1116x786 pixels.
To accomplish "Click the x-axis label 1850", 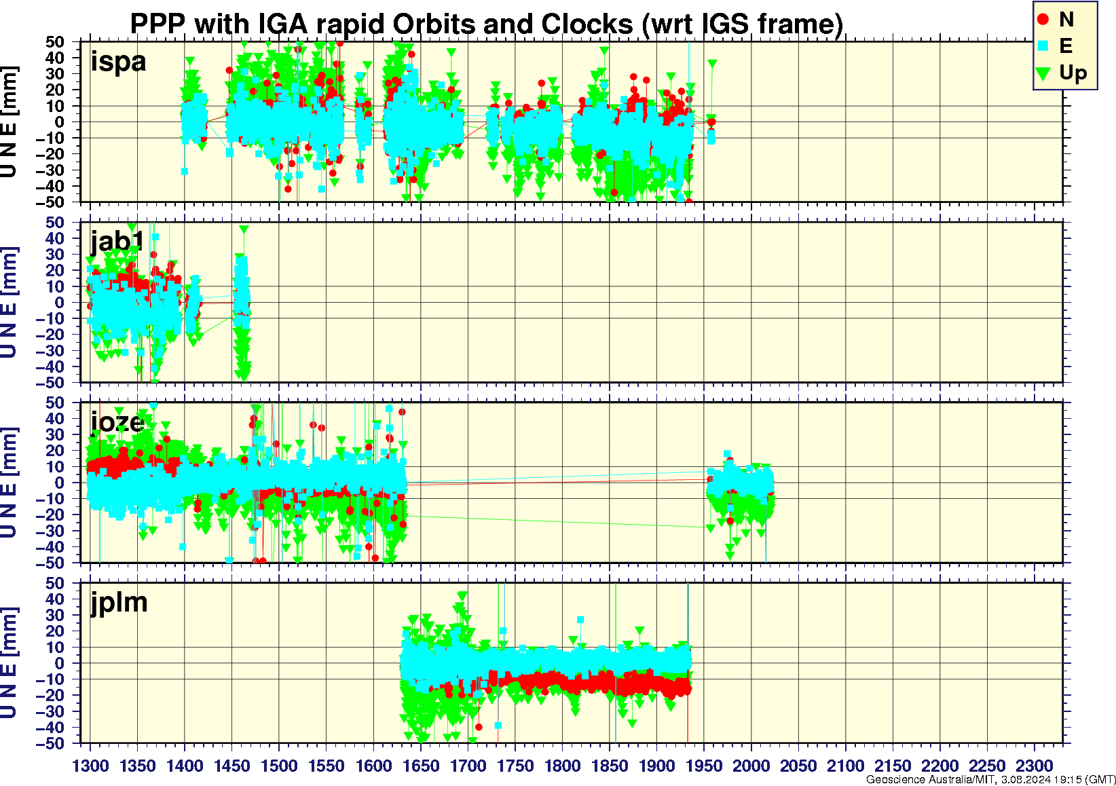I will (610, 766).
